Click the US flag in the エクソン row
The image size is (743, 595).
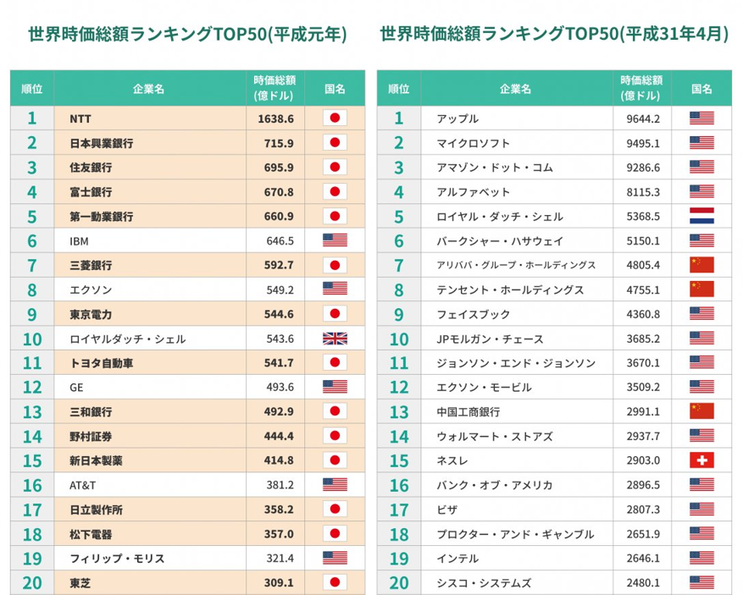point(335,289)
